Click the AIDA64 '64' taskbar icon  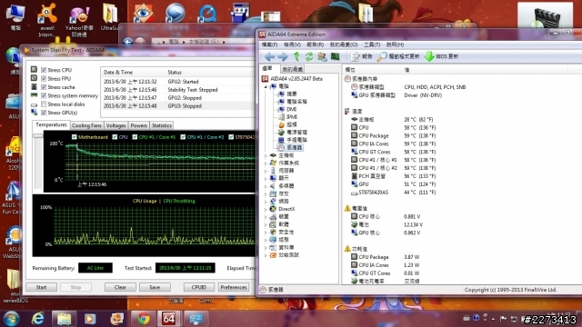[x=169, y=319]
